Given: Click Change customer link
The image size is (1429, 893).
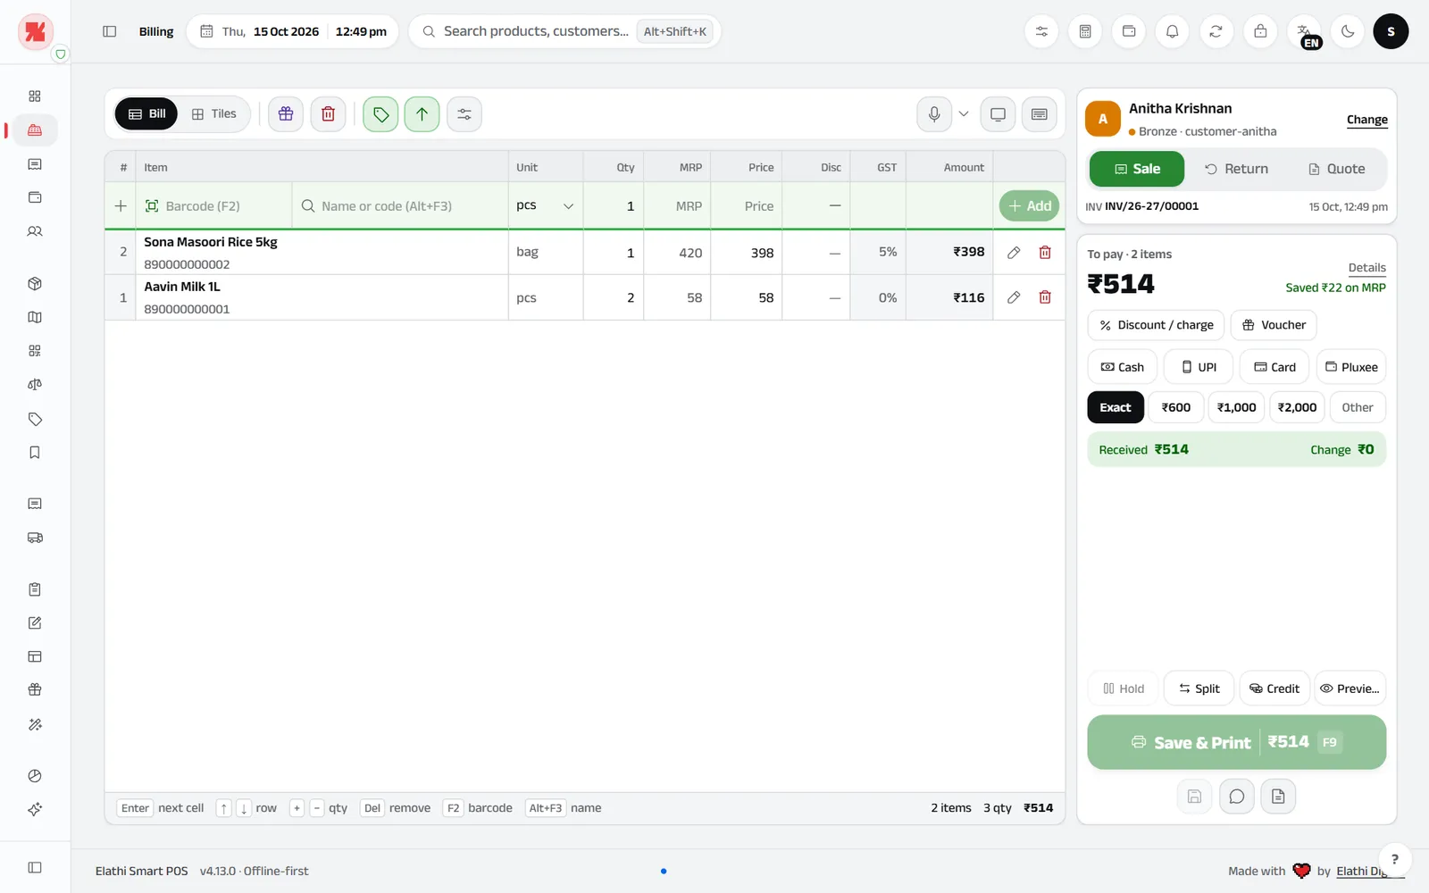Looking at the screenshot, I should click(1367, 120).
